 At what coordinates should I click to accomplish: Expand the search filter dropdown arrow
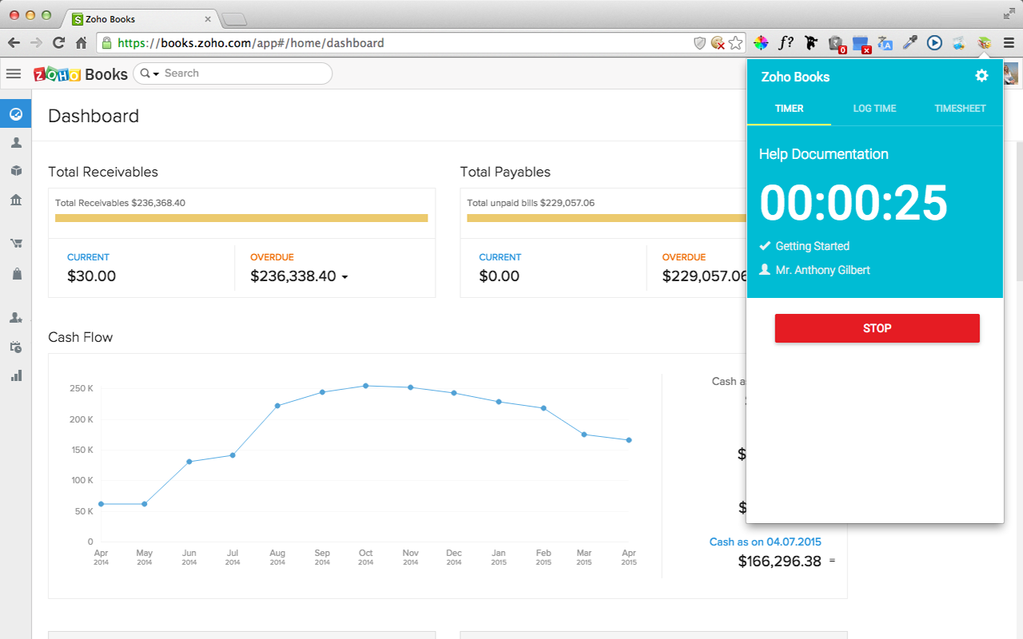tap(156, 73)
